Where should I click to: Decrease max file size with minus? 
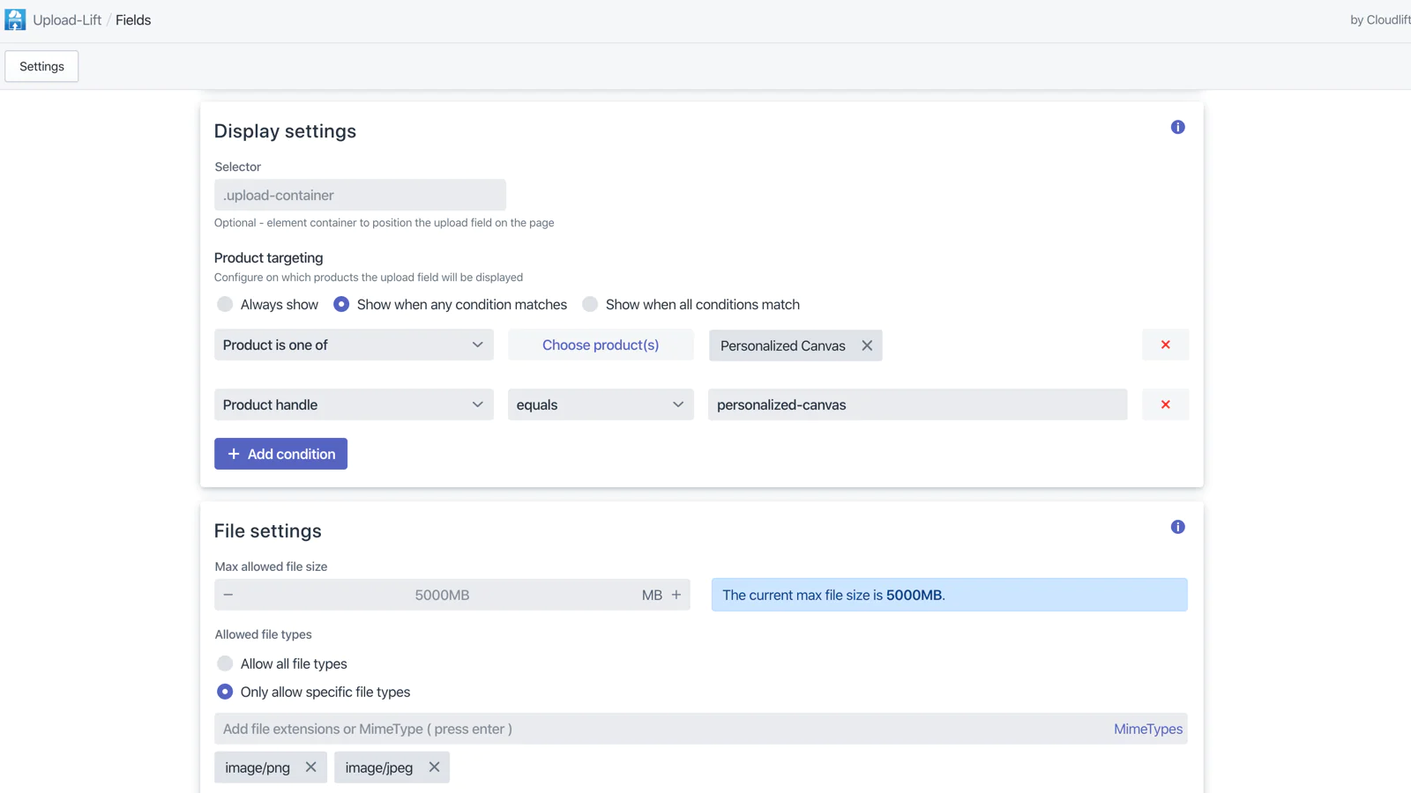(x=228, y=595)
